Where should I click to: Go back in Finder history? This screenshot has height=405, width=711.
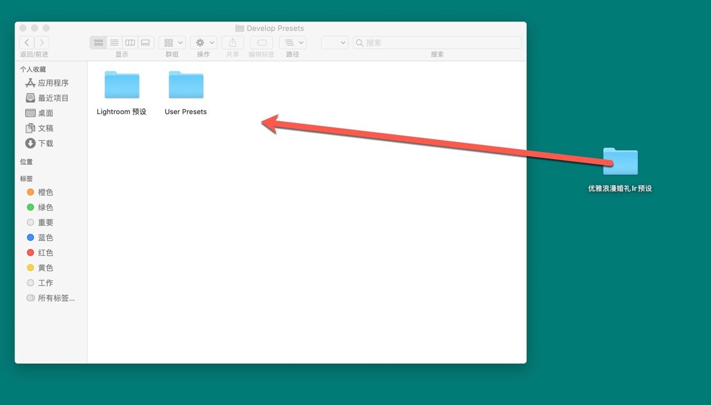click(27, 42)
